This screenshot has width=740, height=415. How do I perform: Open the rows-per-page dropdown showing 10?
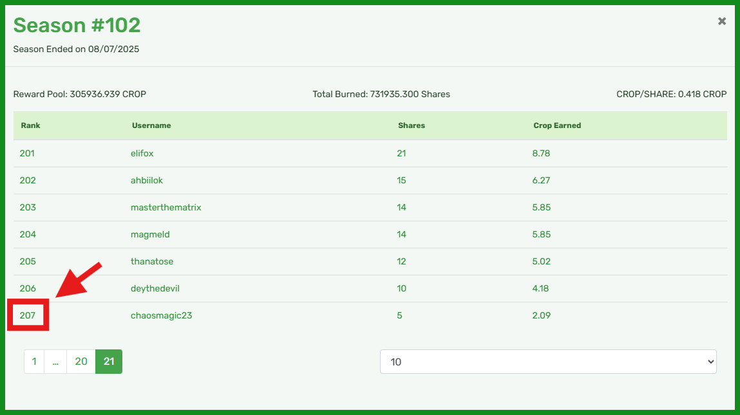(x=548, y=362)
